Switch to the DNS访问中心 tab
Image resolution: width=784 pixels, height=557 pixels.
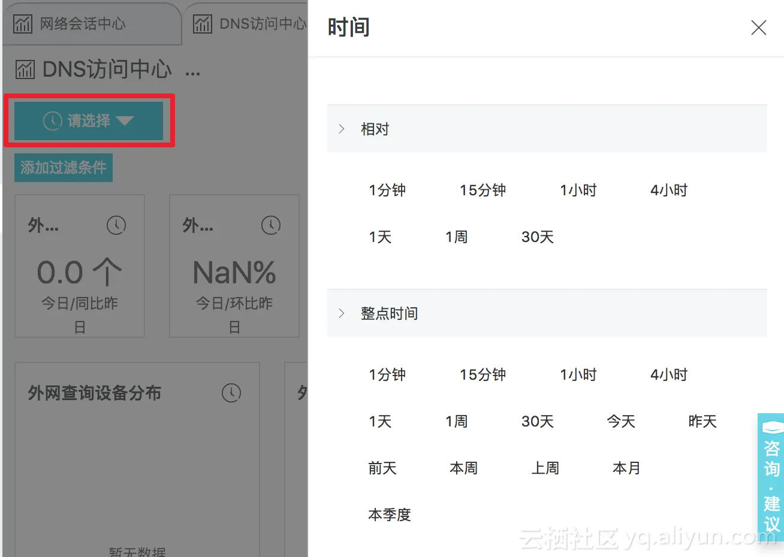pos(246,25)
